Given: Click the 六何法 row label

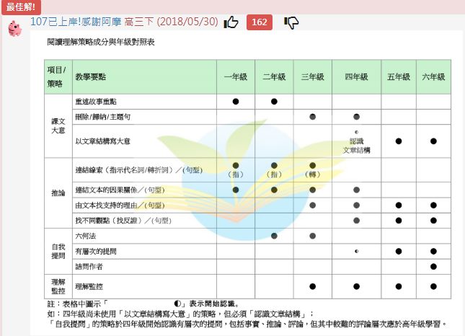Looking at the screenshot, I should (x=85, y=236).
